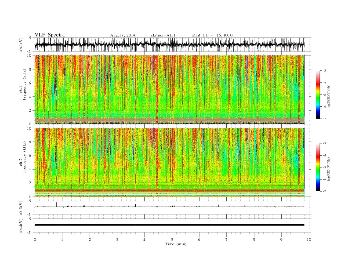The width and height of the screenshot is (348, 269).
Task: Click the 'ch.4(V)' axis label
Action: [x=21, y=225]
